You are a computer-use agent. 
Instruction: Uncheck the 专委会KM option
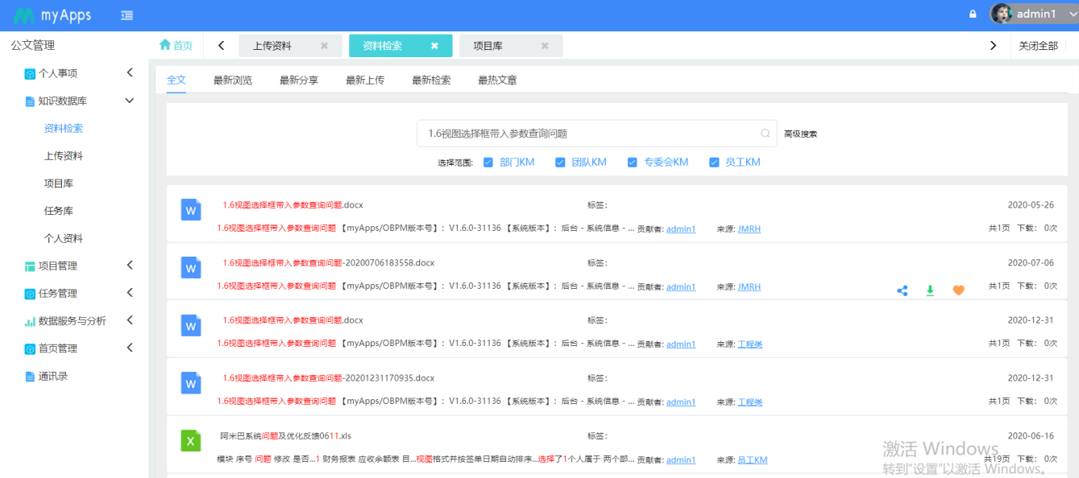tap(632, 162)
